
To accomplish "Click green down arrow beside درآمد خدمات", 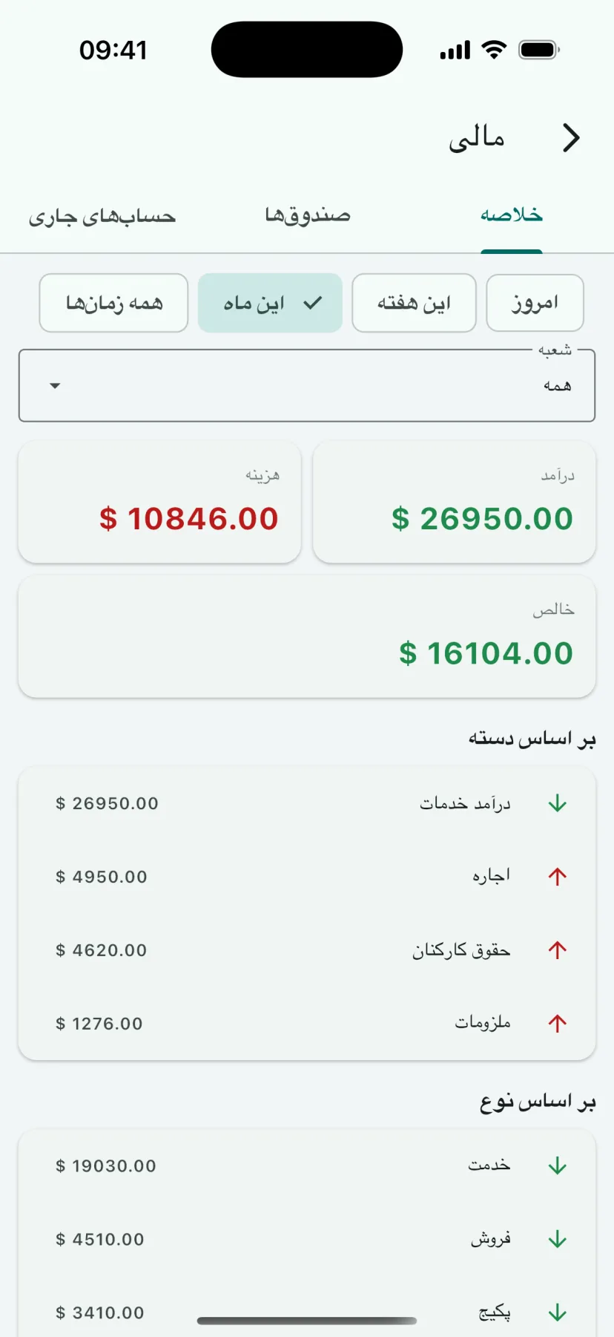I will click(558, 803).
